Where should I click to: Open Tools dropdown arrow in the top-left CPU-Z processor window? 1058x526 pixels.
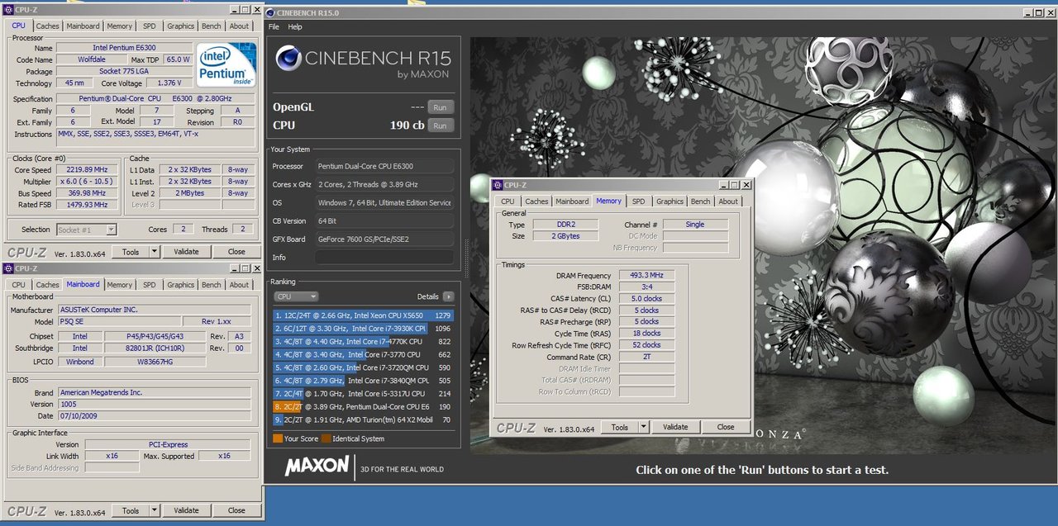(x=155, y=252)
